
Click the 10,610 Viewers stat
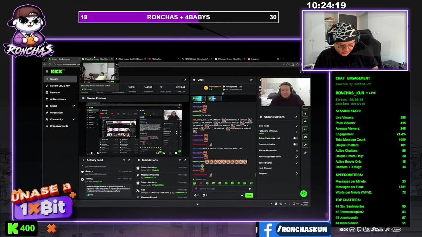132,89
